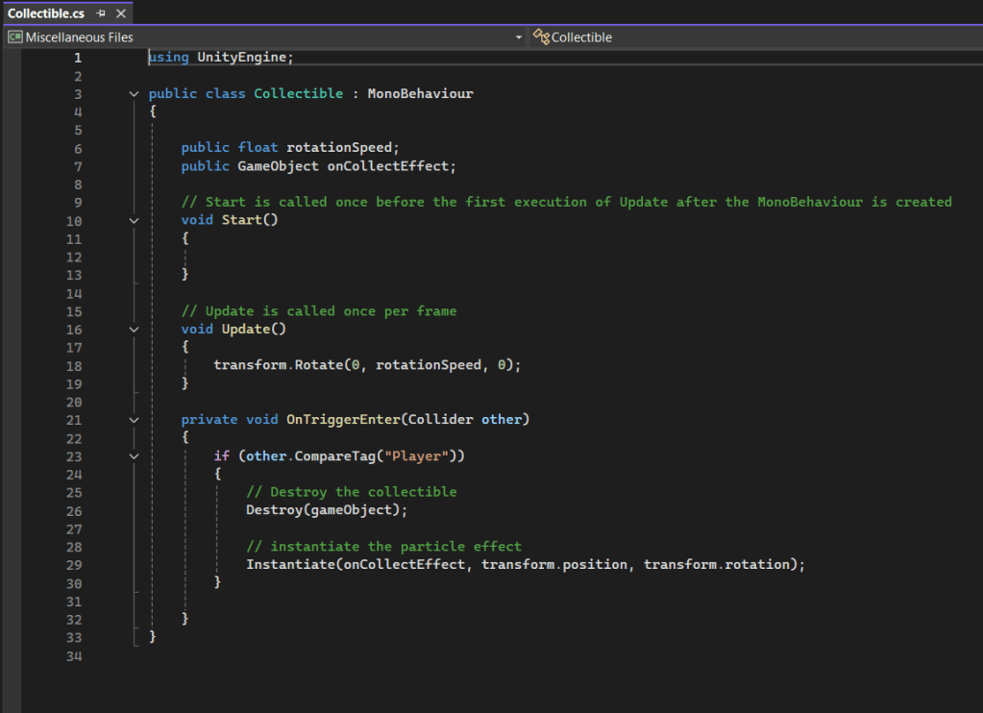Viewport: 983px width, 713px height.
Task: Collapse the Start method block
Action: 133,221
